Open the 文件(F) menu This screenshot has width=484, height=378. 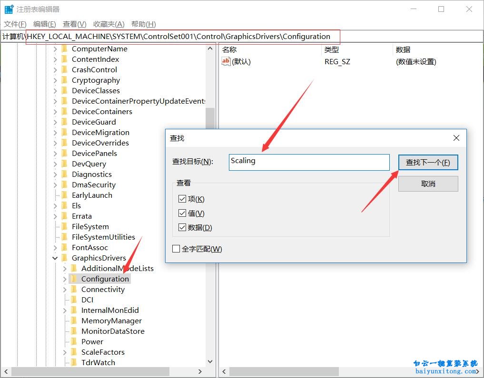(x=15, y=24)
